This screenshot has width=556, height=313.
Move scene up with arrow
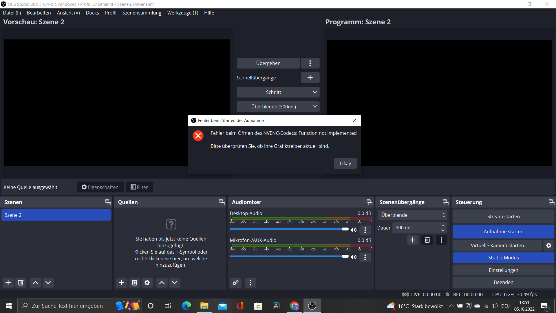click(36, 283)
